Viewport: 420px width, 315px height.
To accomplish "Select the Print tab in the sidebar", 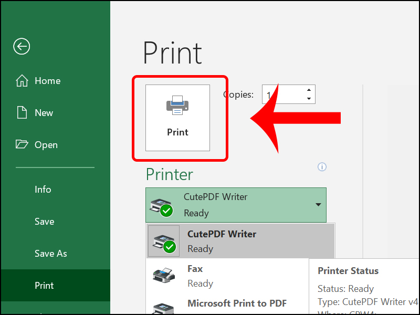I will click(44, 286).
